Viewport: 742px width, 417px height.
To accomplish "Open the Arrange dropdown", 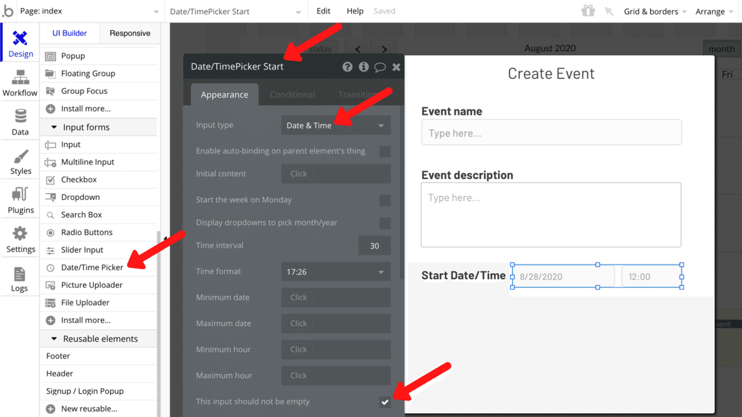I will (x=715, y=11).
